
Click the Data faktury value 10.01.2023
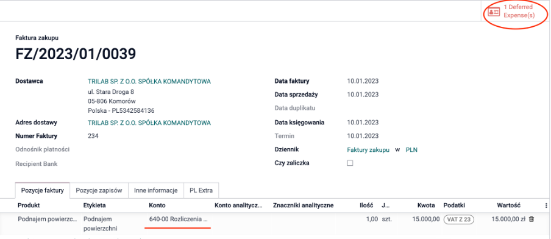point(363,81)
